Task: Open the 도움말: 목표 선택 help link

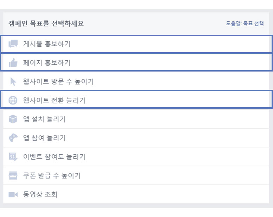Action: (x=245, y=24)
